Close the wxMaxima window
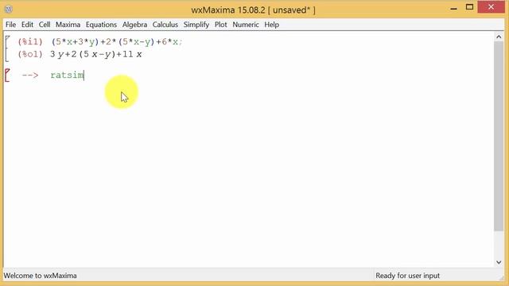Screen dimensions: 509x286 491,7
